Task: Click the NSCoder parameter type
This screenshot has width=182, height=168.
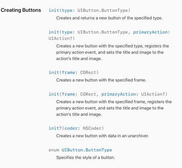Action: point(92,128)
